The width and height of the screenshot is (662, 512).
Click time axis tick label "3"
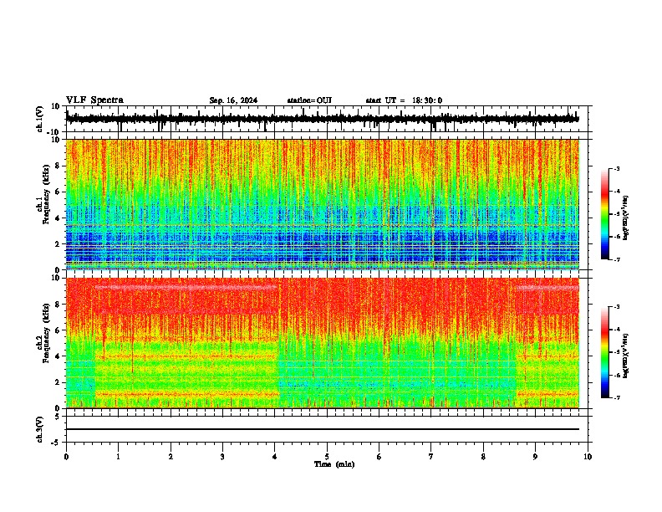pos(222,456)
